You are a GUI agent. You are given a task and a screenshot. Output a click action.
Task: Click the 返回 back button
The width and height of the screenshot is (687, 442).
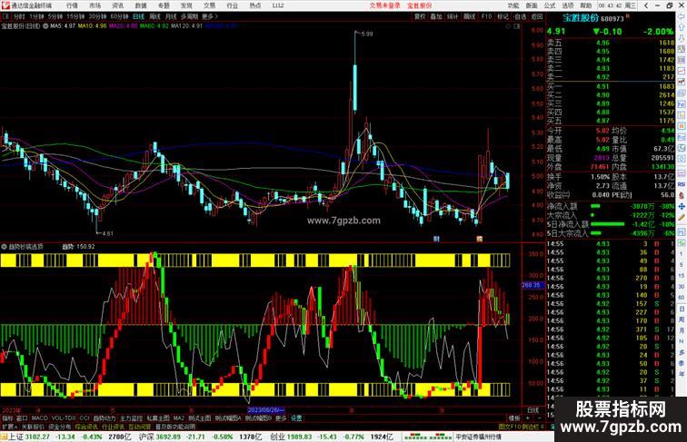537,16
